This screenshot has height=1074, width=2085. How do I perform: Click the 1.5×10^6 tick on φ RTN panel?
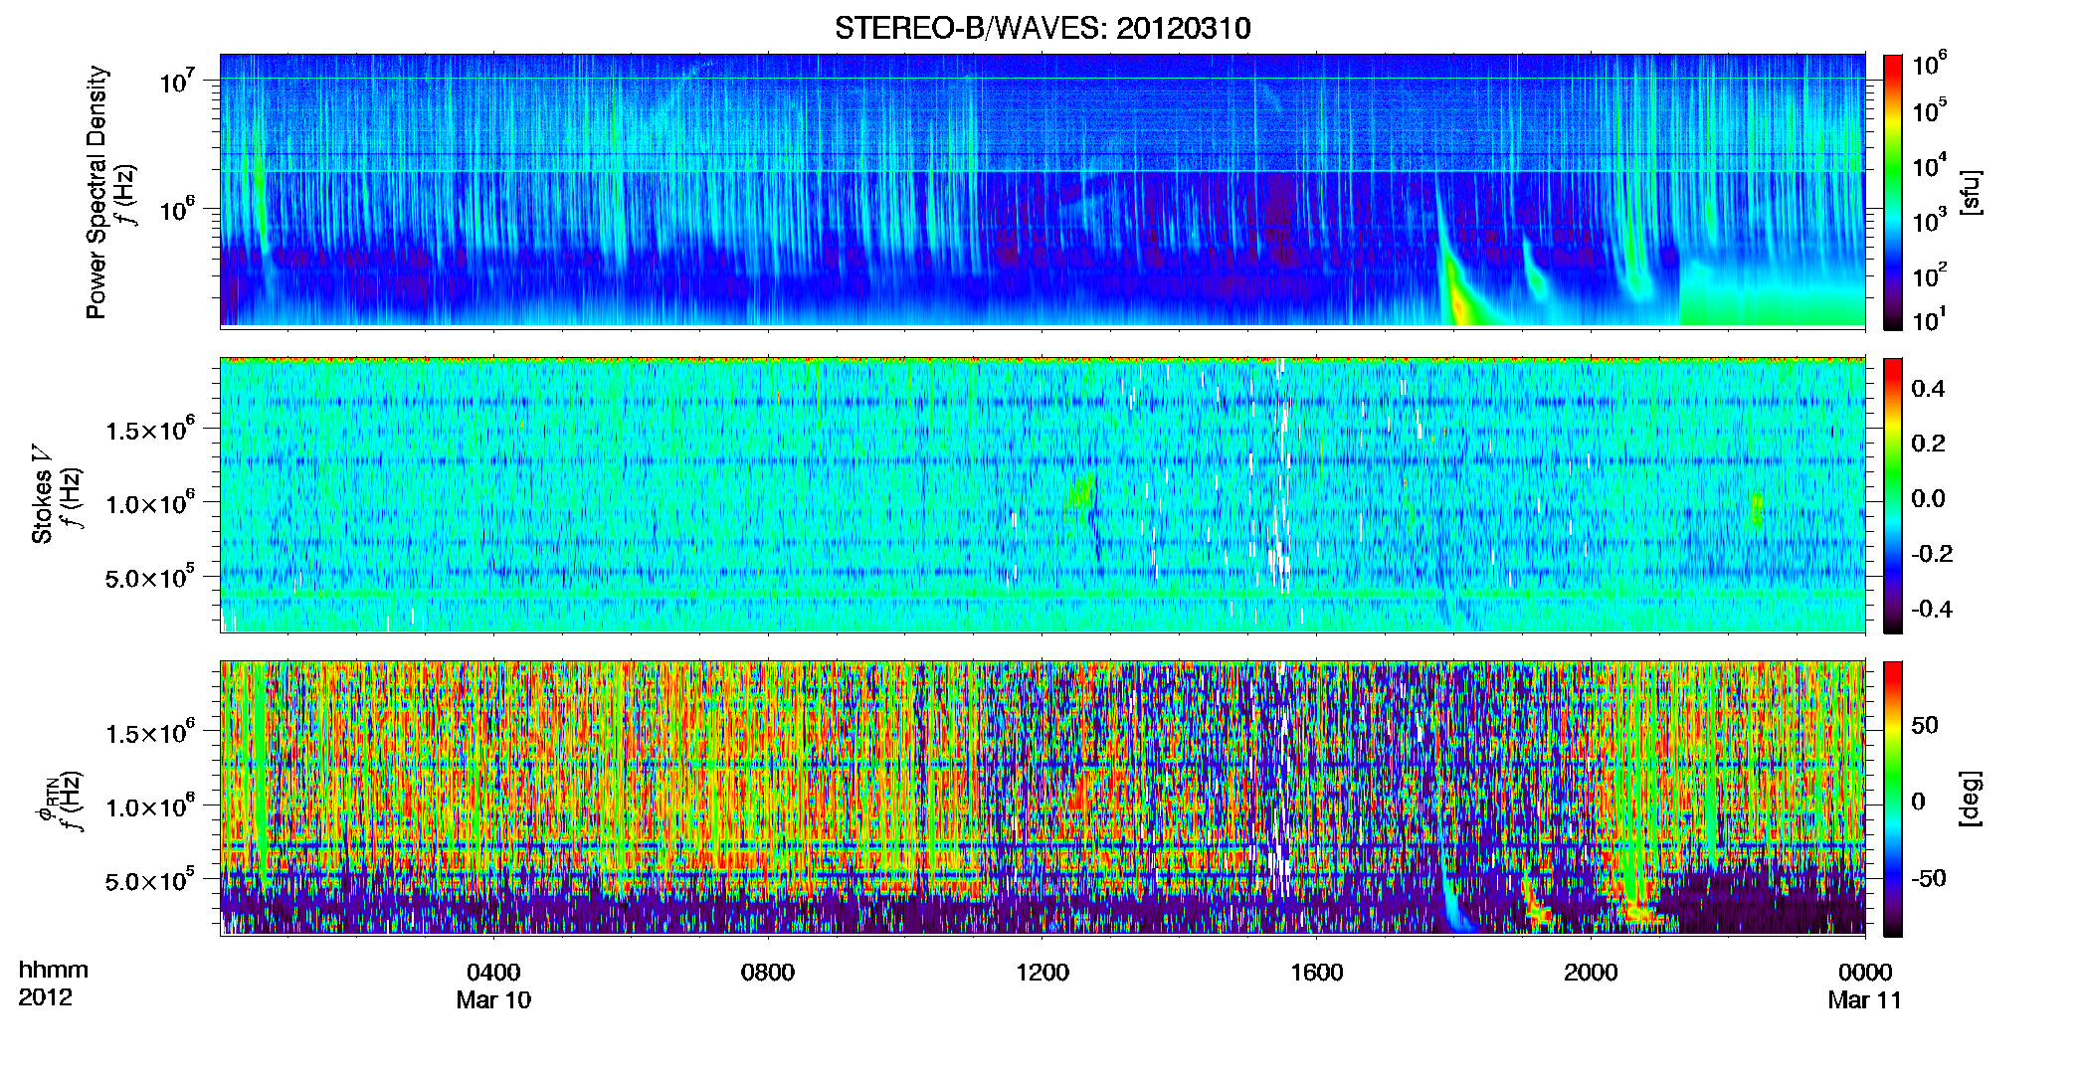coord(150,734)
